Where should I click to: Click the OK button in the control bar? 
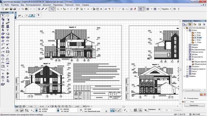click(167, 110)
